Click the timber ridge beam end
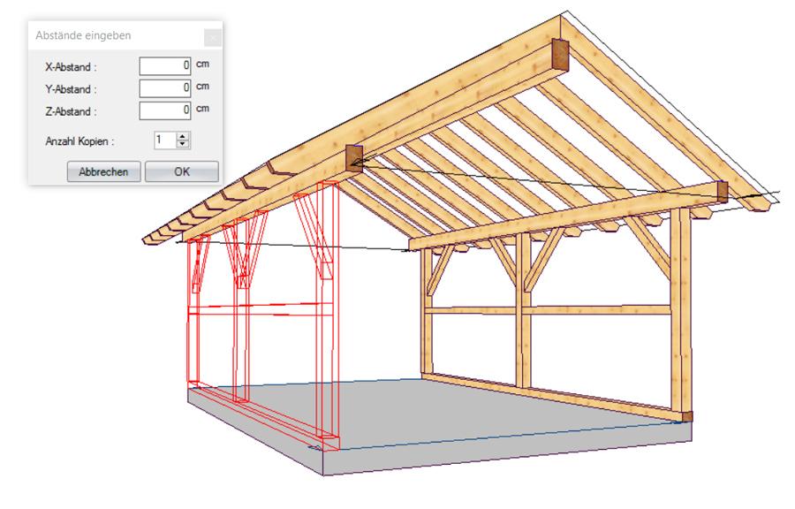Viewport: 795px width, 509px height. [560, 54]
